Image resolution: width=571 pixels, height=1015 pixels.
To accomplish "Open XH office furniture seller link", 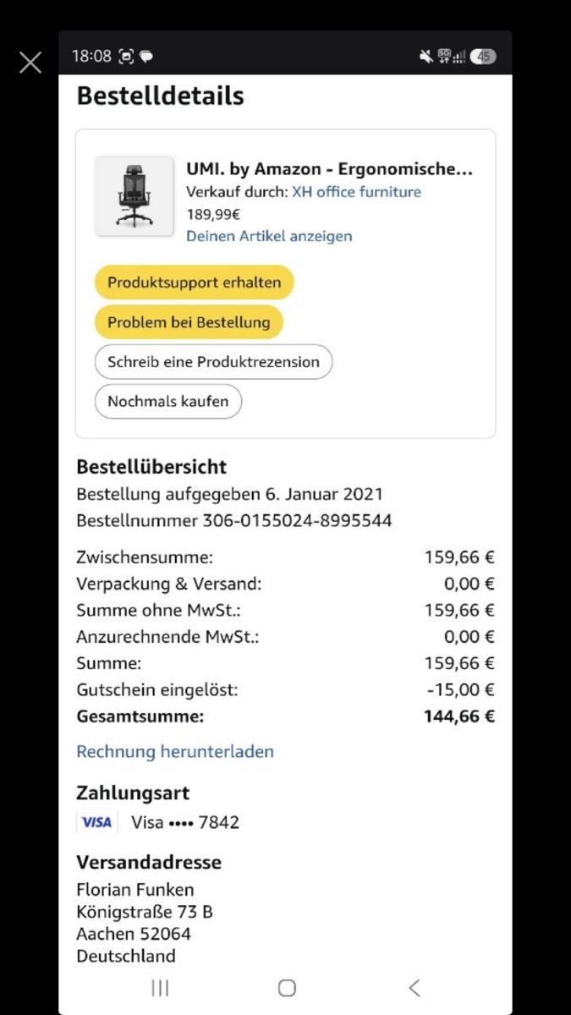I will pyautogui.click(x=356, y=192).
